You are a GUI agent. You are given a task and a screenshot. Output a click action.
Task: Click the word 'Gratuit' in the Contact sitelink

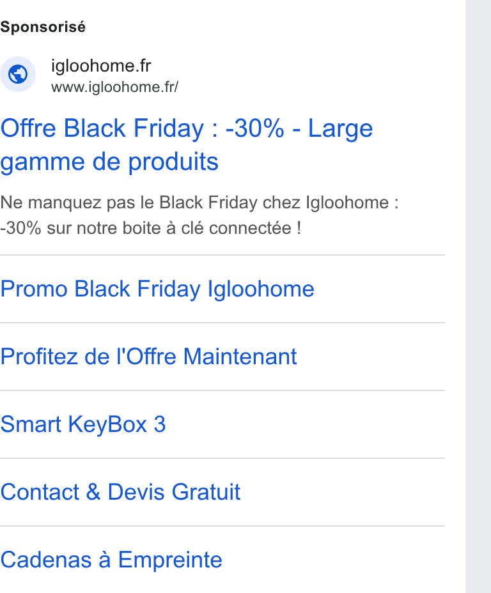point(206,492)
